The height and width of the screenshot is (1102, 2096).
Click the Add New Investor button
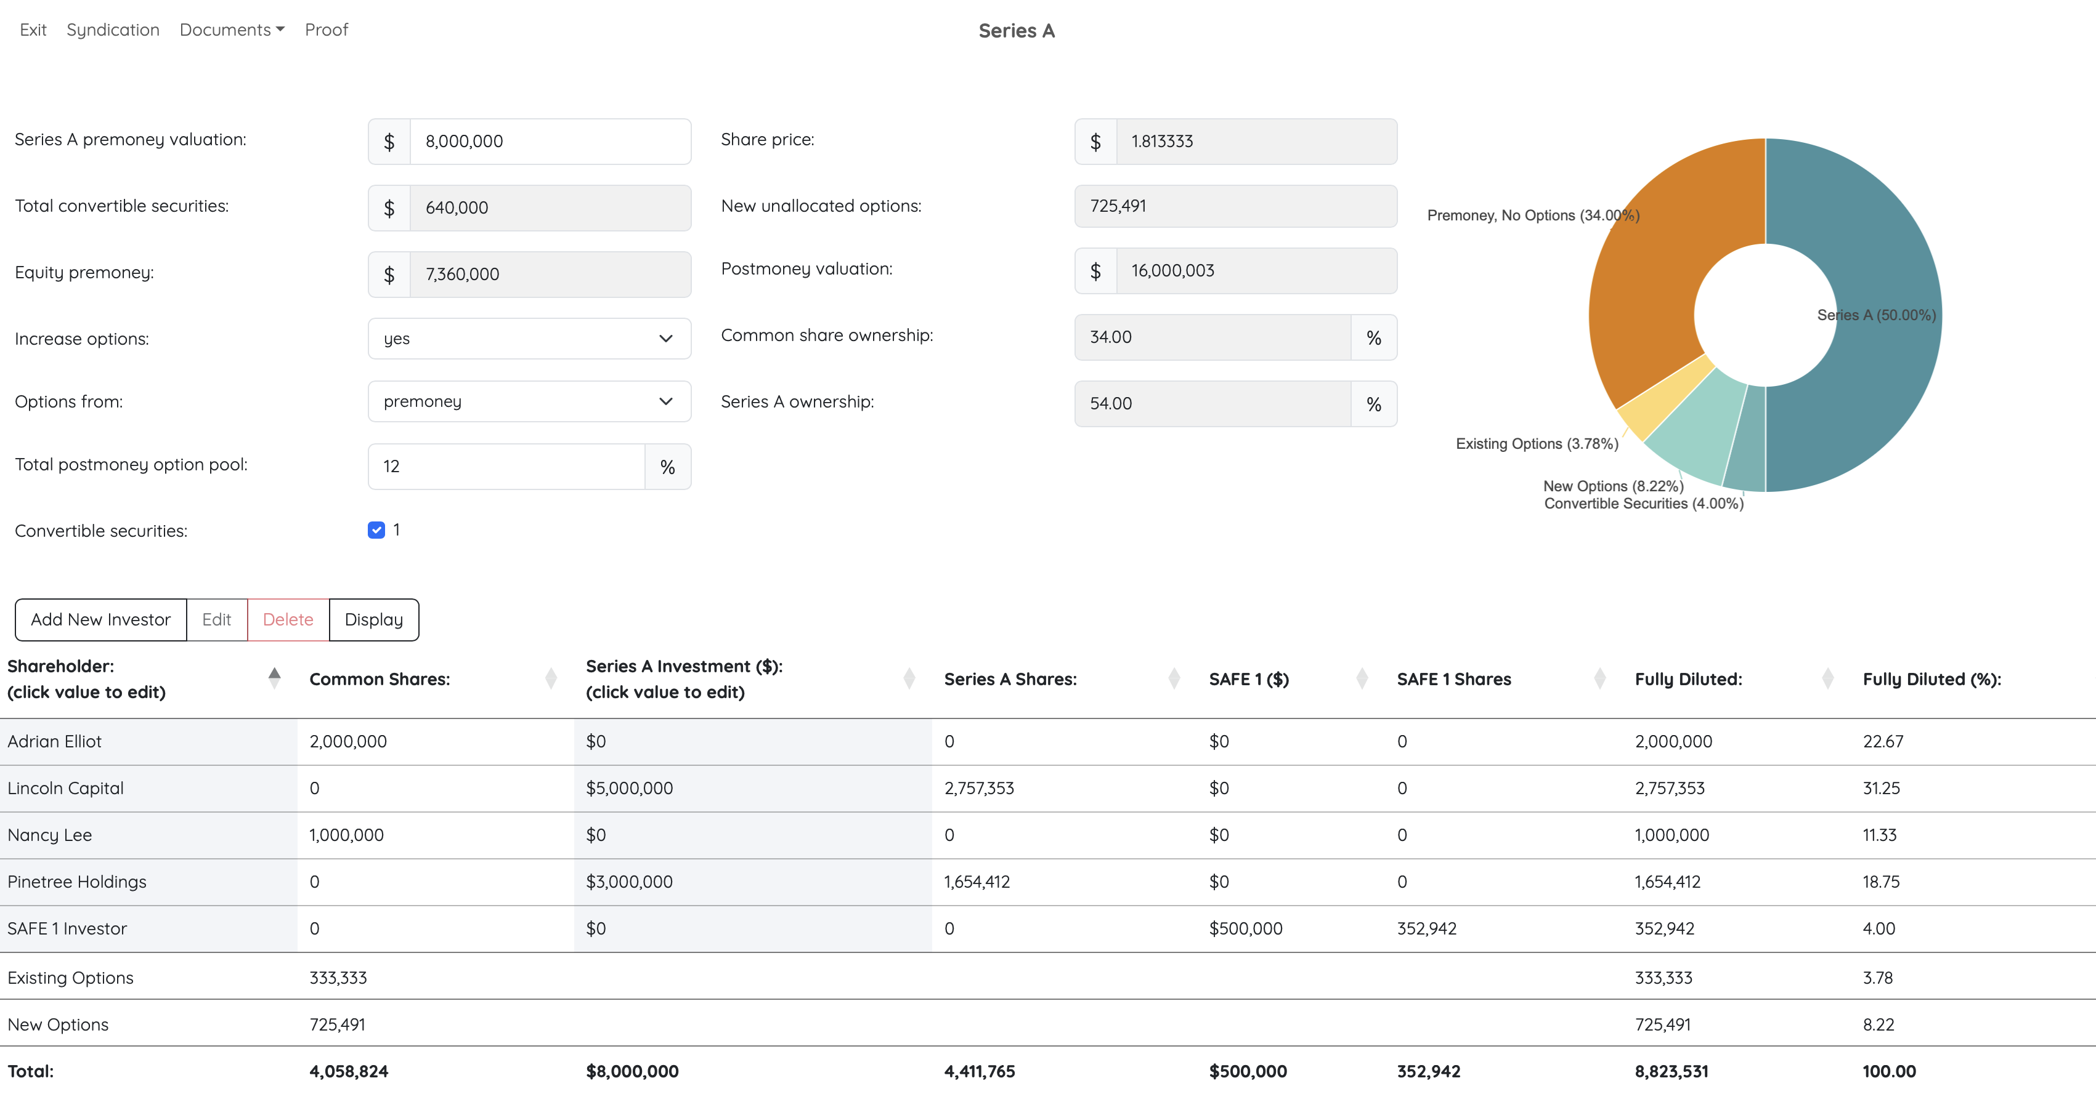coord(101,620)
